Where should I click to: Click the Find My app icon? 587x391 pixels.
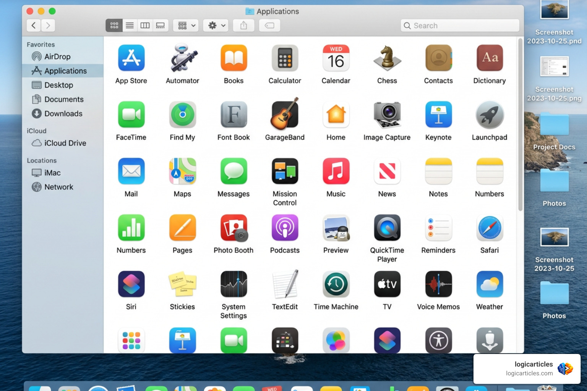(183, 115)
